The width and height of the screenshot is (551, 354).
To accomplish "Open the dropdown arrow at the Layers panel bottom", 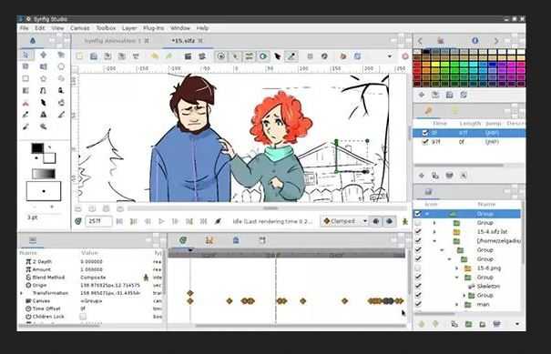I will [x=517, y=324].
